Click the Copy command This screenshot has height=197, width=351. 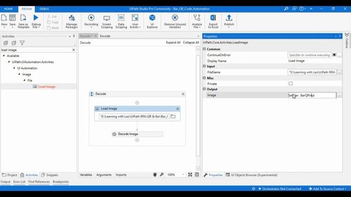coord(53,22)
